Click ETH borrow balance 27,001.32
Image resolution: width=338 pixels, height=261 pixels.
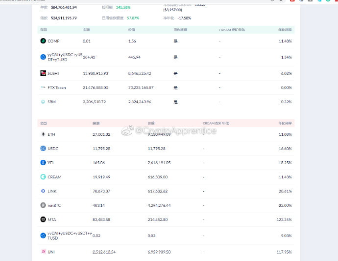[101, 134]
